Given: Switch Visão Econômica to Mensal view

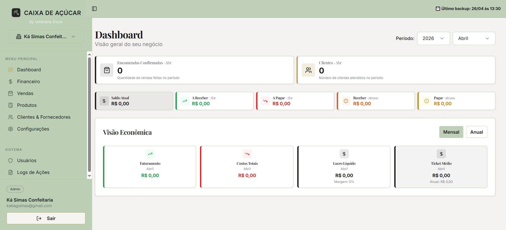Looking at the screenshot, I should coord(451,132).
